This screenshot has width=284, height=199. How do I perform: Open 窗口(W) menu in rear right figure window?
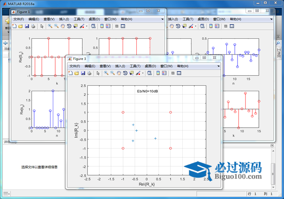pyautogui.click(x=219, y=19)
